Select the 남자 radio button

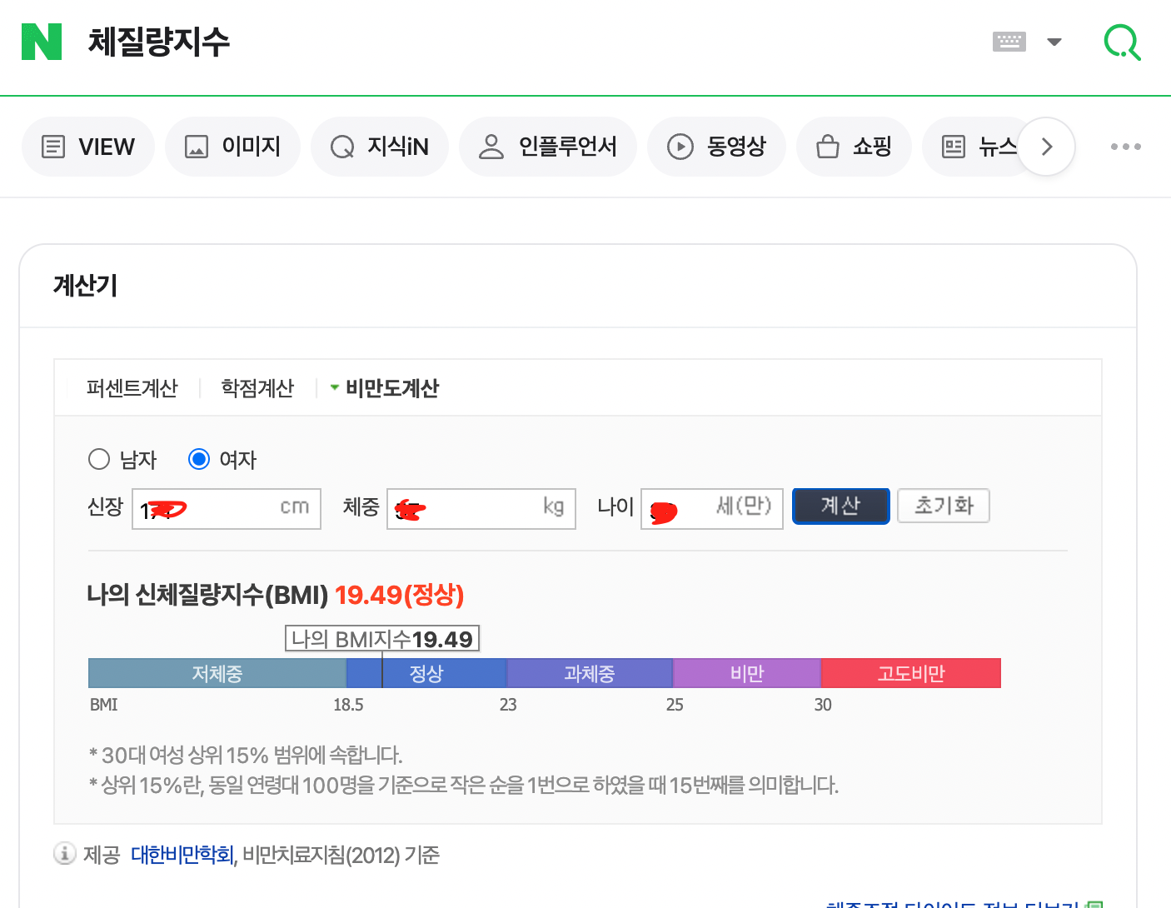coord(99,459)
